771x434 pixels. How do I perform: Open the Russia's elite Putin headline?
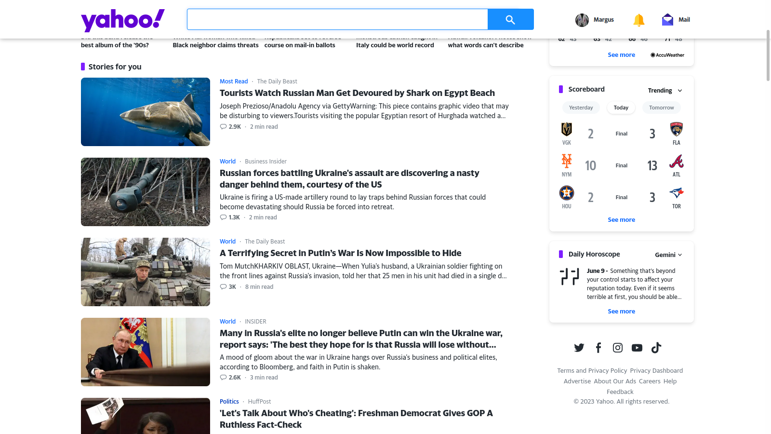[x=361, y=339]
